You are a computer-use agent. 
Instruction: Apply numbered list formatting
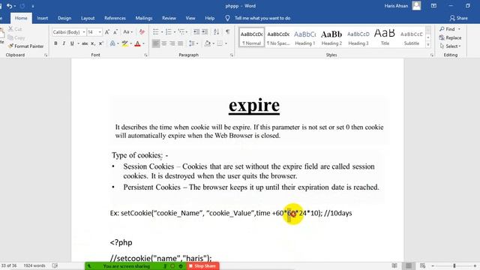[168, 32]
